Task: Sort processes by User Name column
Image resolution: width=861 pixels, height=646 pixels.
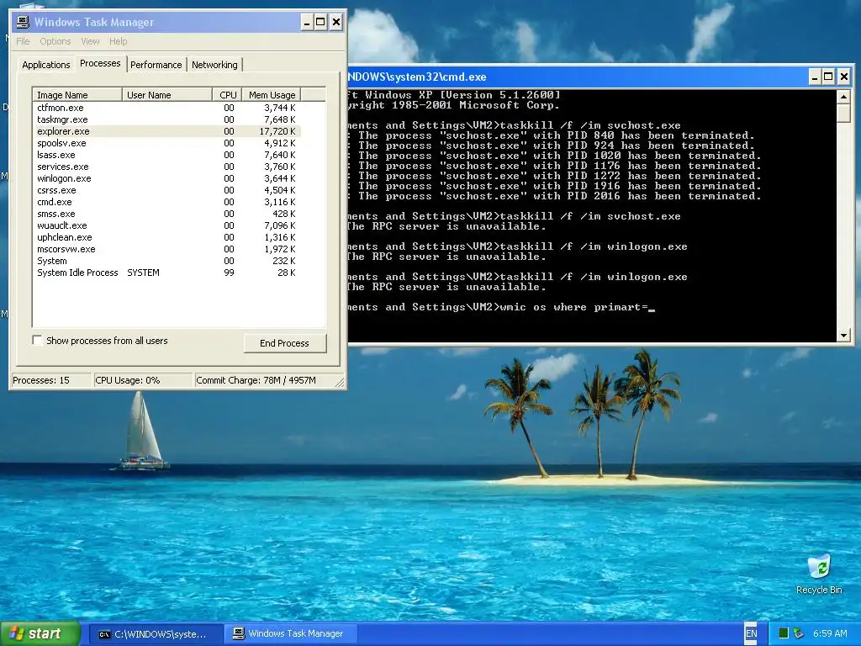Action: pos(167,95)
